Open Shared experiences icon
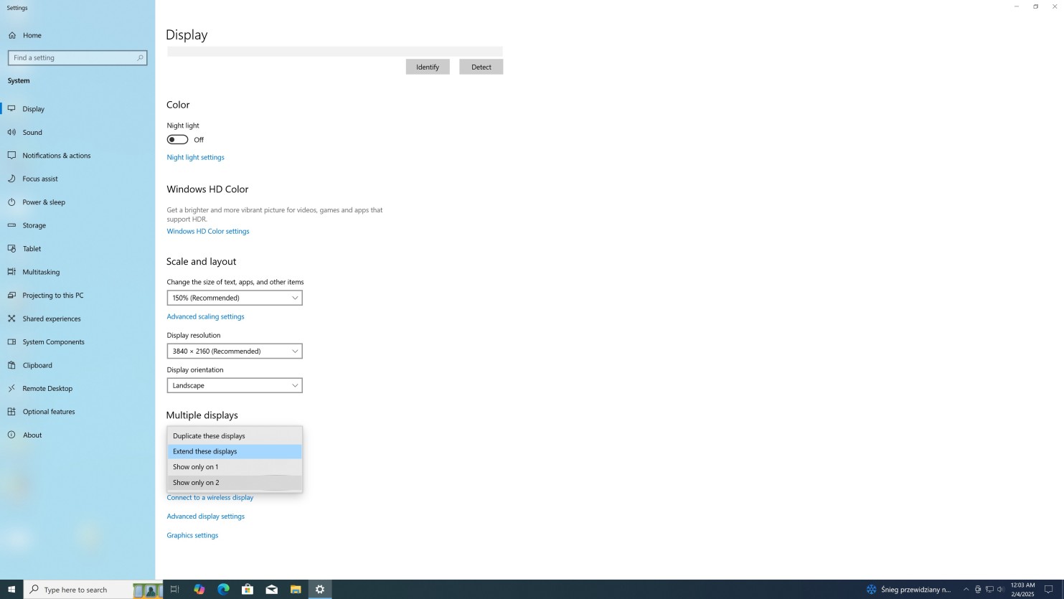The image size is (1064, 599). click(x=12, y=319)
